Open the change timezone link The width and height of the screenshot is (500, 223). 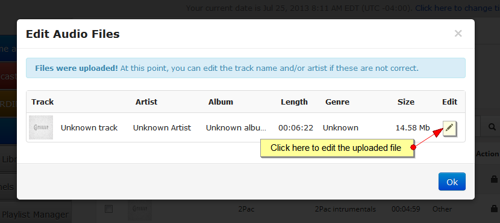pyautogui.click(x=457, y=8)
